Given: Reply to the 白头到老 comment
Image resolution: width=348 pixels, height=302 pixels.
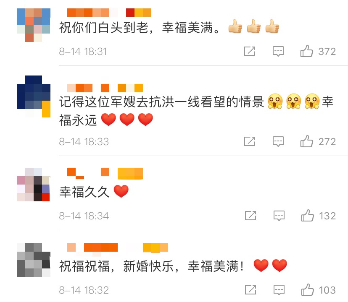Looking at the screenshot, I should 278,52.
